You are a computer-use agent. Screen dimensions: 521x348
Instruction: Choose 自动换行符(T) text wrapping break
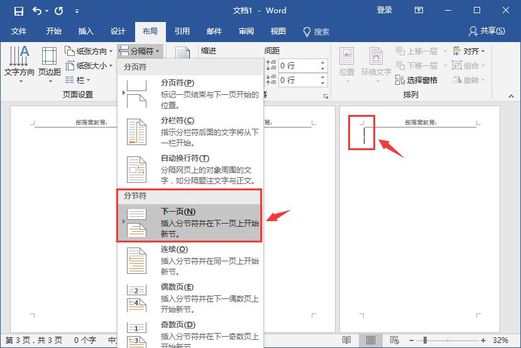pos(190,170)
